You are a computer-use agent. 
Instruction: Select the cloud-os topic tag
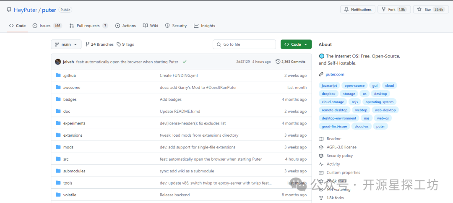(x=362, y=126)
